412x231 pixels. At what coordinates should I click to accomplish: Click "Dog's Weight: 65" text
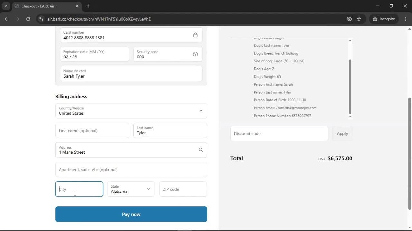[267, 77]
